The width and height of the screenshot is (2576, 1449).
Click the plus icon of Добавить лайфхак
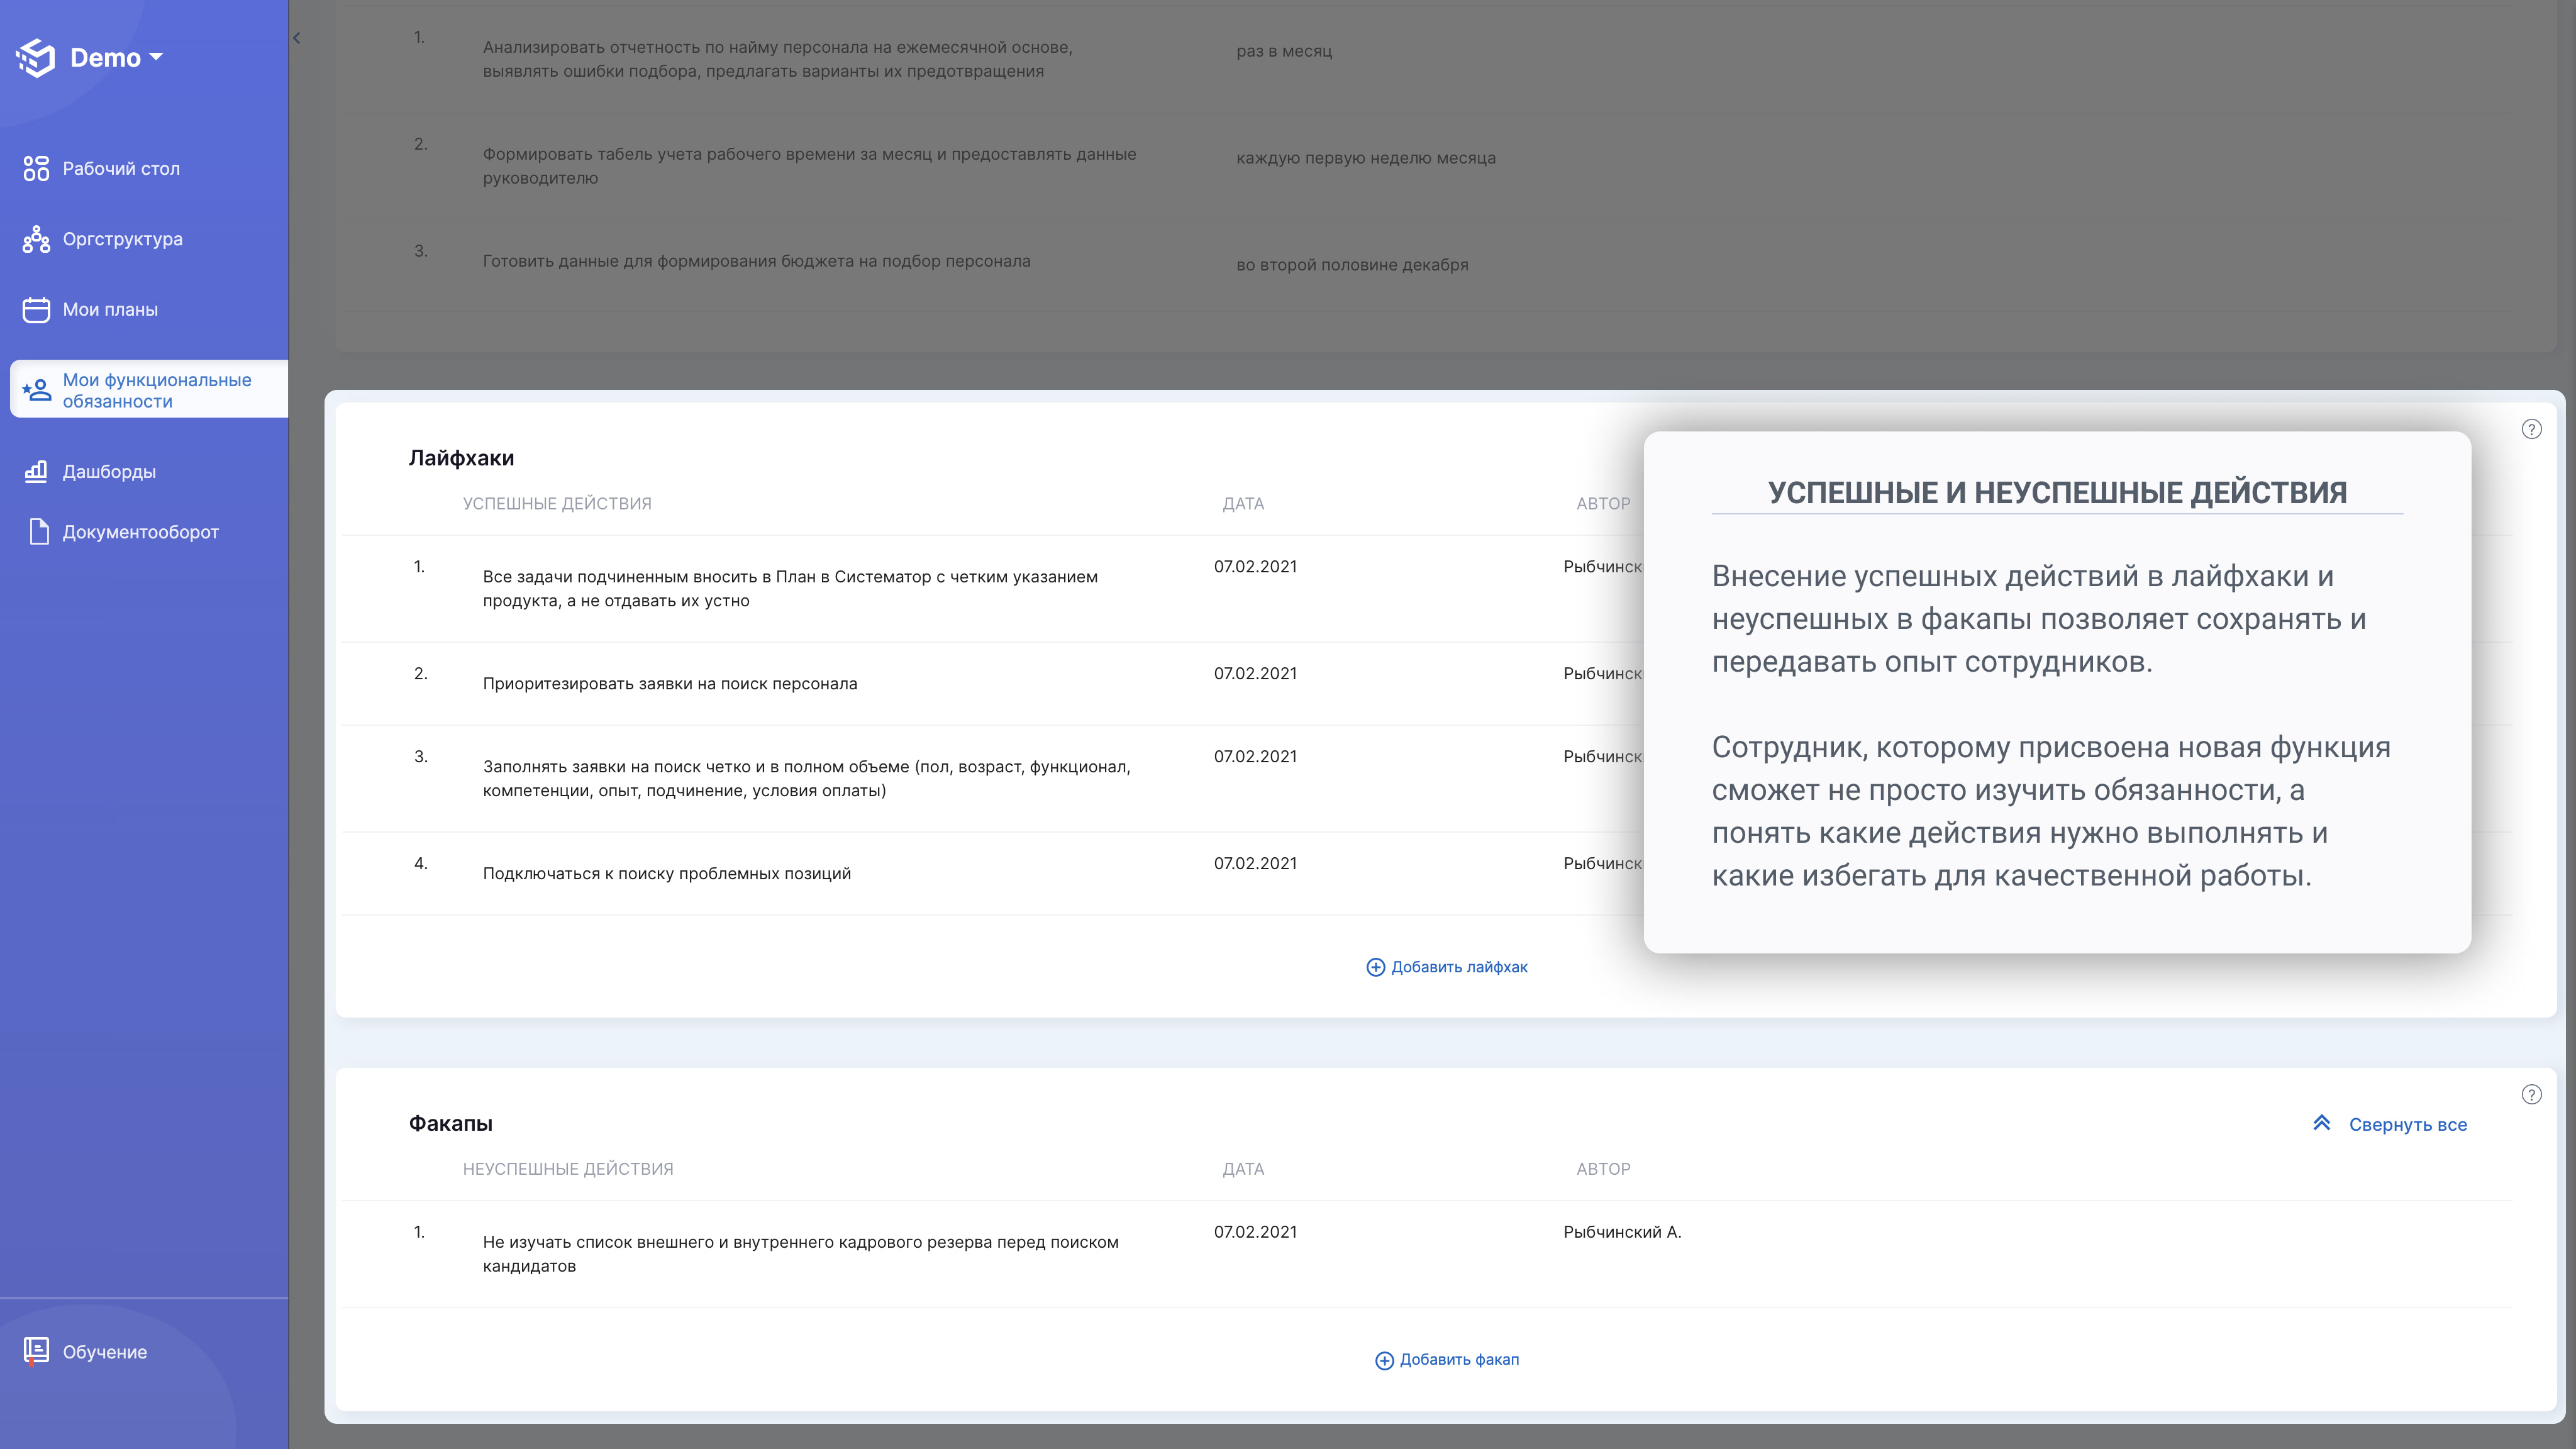(1375, 967)
